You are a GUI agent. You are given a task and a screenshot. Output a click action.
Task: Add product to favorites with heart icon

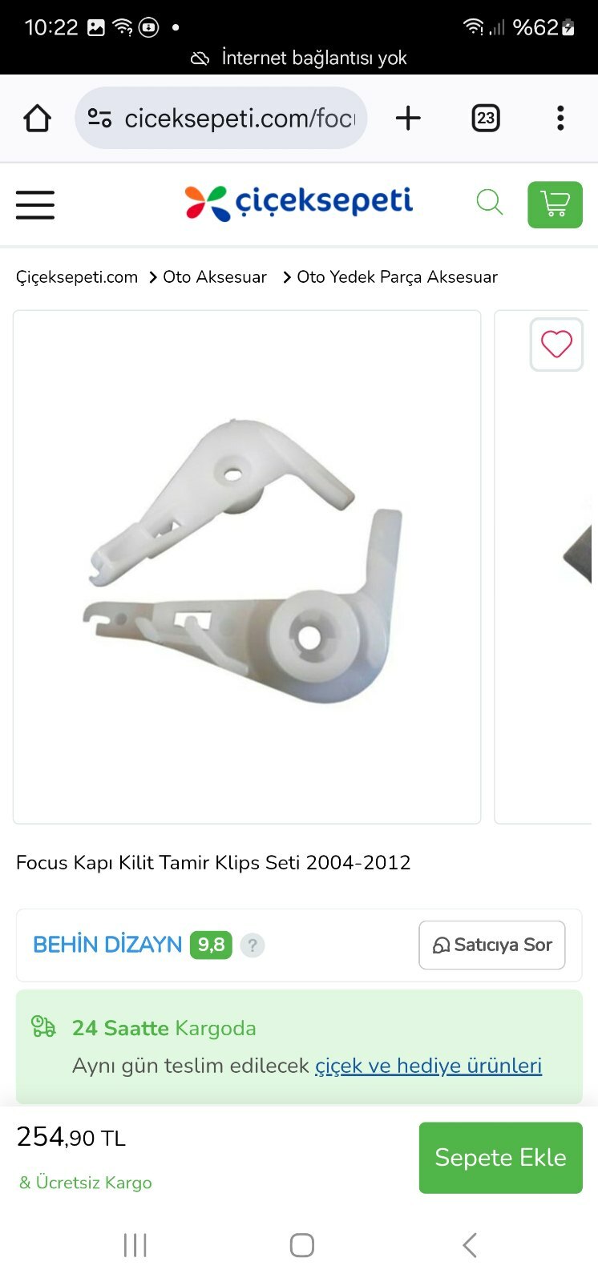(x=556, y=345)
